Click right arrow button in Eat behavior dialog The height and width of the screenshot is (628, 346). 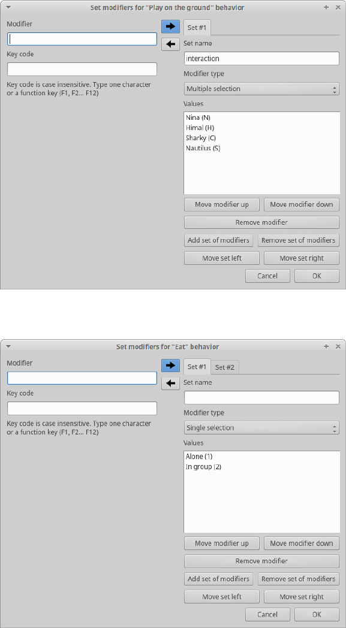(170, 366)
